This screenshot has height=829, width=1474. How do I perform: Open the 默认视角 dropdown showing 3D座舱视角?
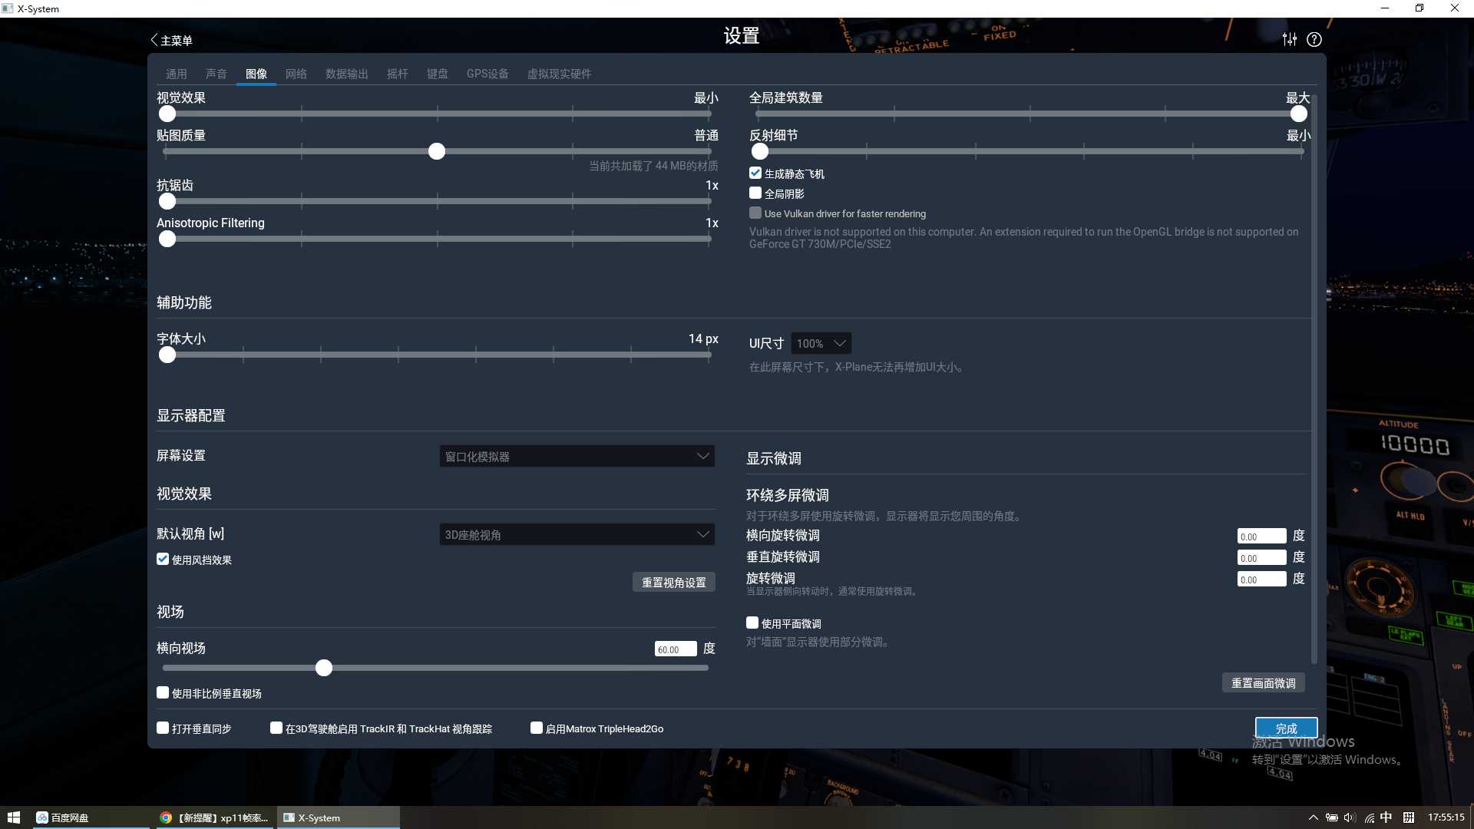(x=577, y=534)
